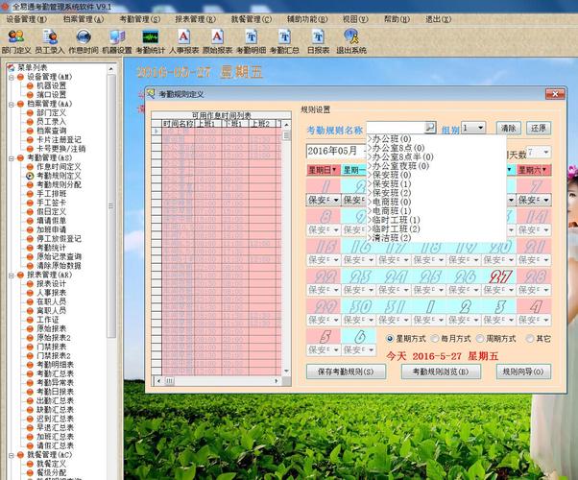Viewport: 578px width, 480px height.
Task: Select the 星期方式 radio button
Action: pyautogui.click(x=390, y=339)
